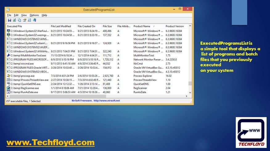Click the vertical scrollbar up arrow
This screenshot has height=151, width=270.
pos(190,26)
